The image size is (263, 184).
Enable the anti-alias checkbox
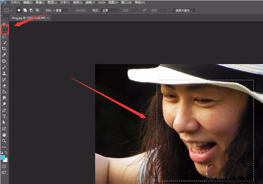(x=73, y=10)
